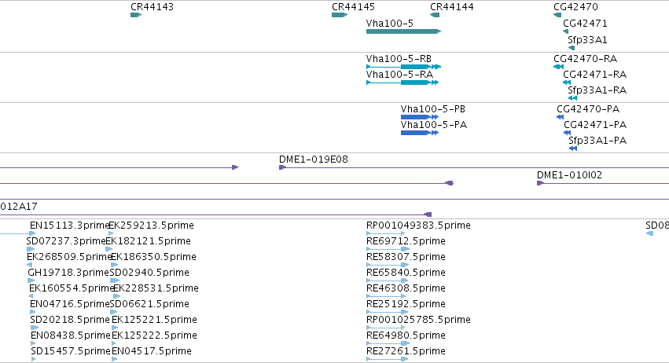Select the Vha100-5-PB protein feature
669x363 pixels.
(420, 117)
